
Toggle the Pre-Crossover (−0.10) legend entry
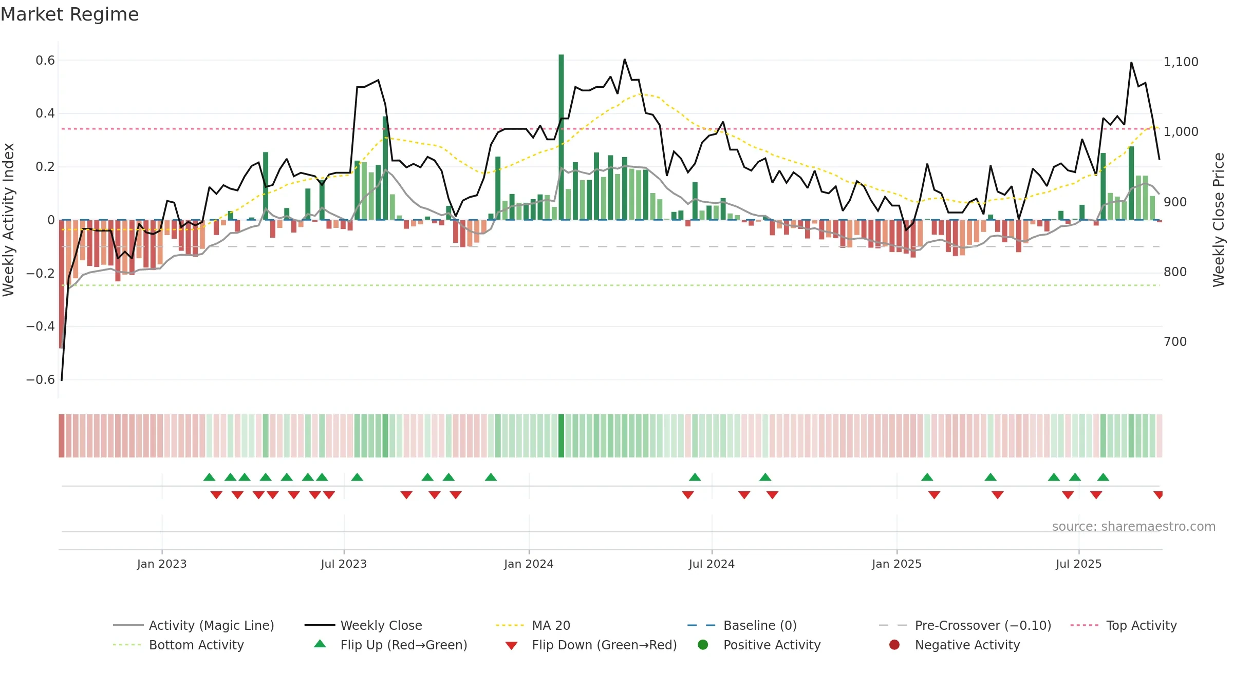(965, 625)
